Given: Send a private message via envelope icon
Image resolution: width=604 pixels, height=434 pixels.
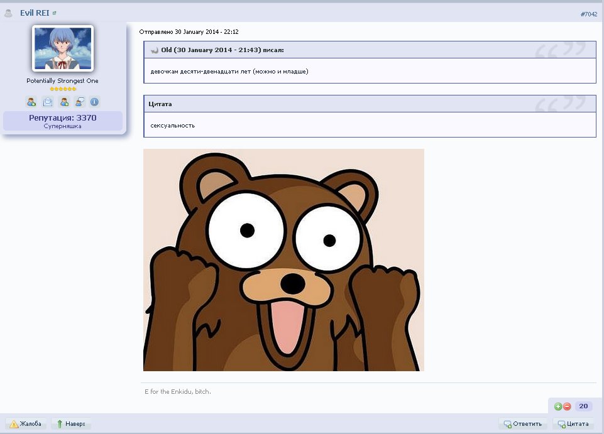Looking at the screenshot, I should (48, 102).
